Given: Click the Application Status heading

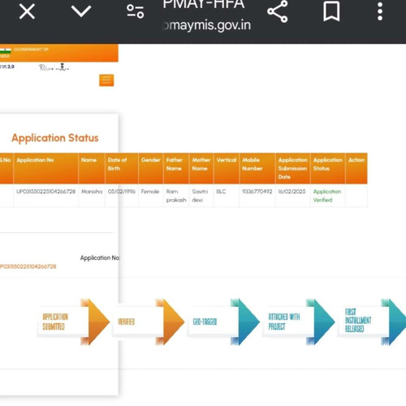Looking at the screenshot, I should coord(55,138).
